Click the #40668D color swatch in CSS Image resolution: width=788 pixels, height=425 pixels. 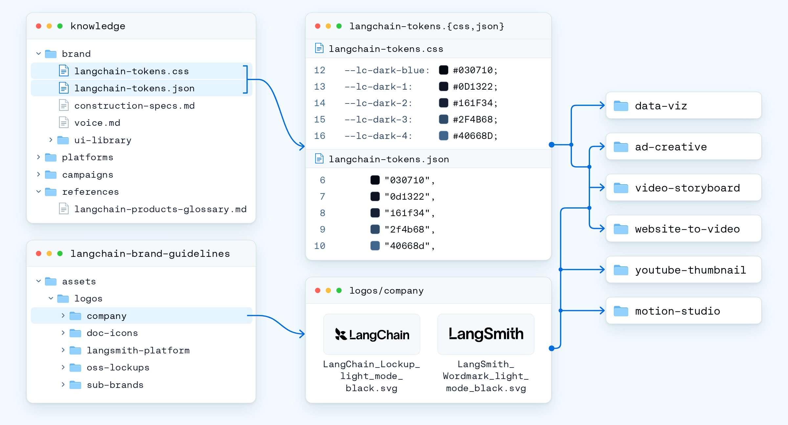pyautogui.click(x=444, y=136)
